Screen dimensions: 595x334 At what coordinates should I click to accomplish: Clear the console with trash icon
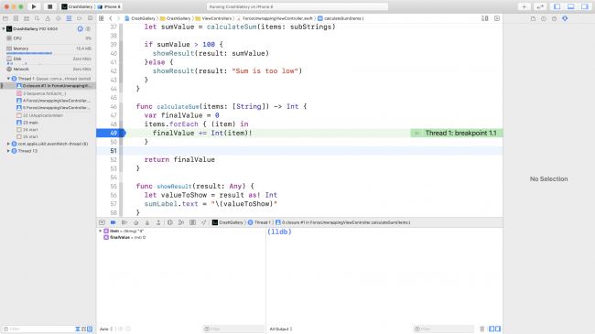pos(481,329)
